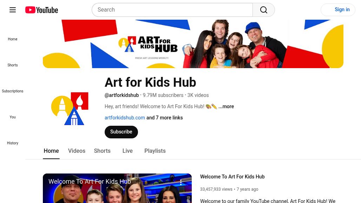Select the Live channel tab
This screenshot has height=203, width=361.
127,151
